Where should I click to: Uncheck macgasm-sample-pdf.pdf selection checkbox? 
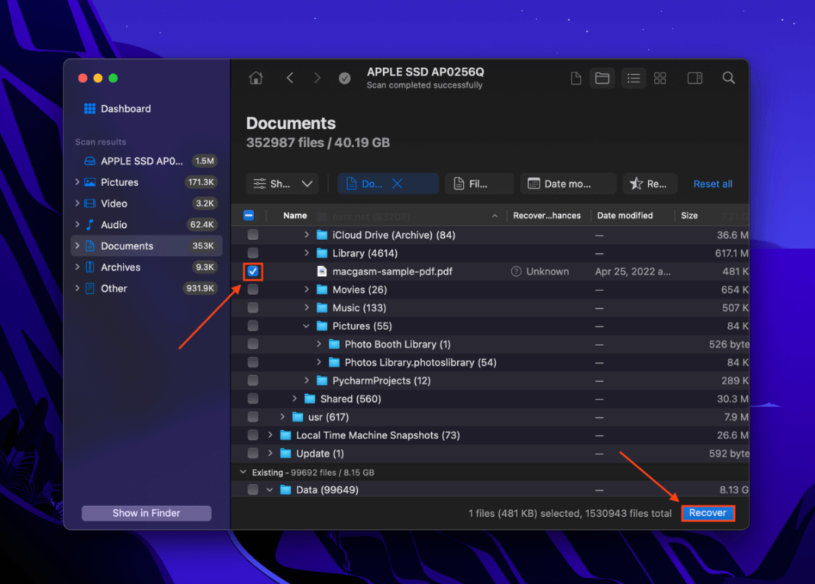pyautogui.click(x=253, y=271)
